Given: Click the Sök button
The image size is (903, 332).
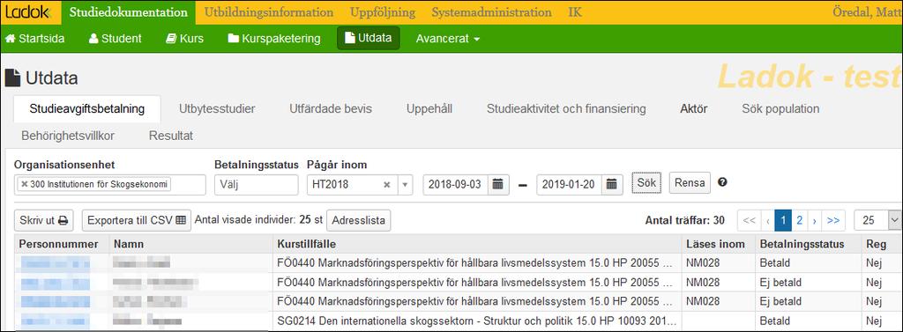Looking at the screenshot, I should pyautogui.click(x=646, y=182).
